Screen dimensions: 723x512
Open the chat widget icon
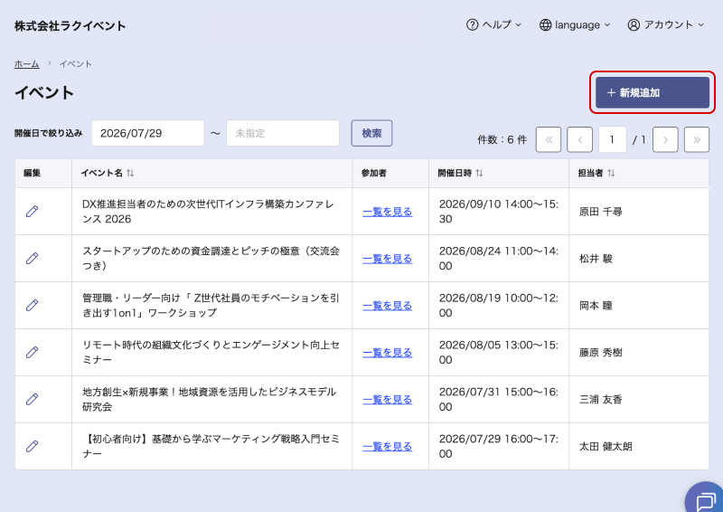coord(706,501)
